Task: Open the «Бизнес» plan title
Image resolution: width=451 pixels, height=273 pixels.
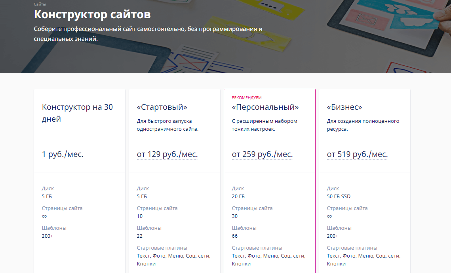Action: (x=344, y=107)
